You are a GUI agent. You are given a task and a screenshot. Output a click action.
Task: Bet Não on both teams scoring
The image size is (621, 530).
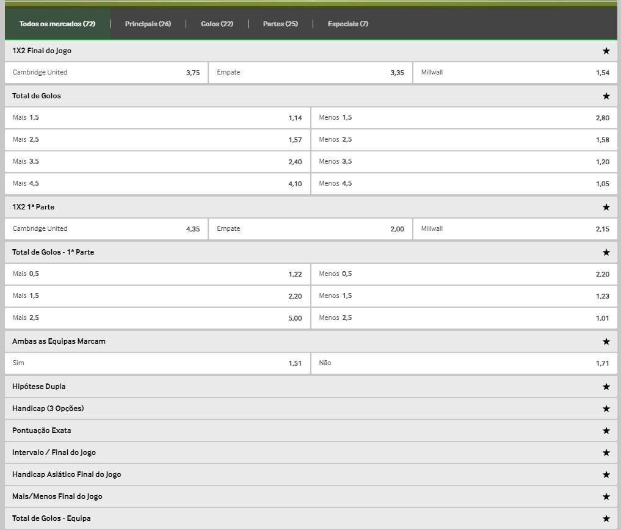click(464, 363)
